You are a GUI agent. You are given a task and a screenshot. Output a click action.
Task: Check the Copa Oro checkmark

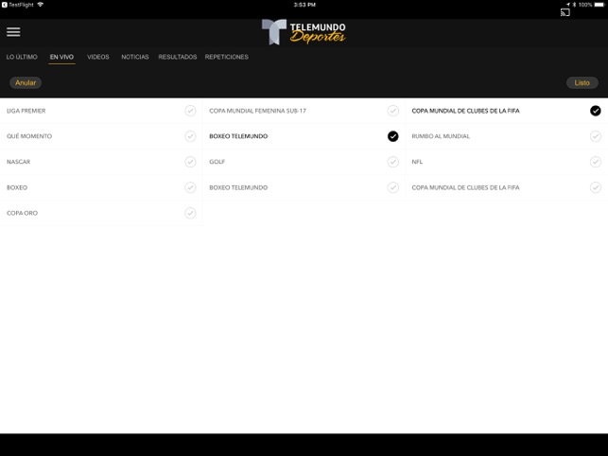tap(190, 213)
